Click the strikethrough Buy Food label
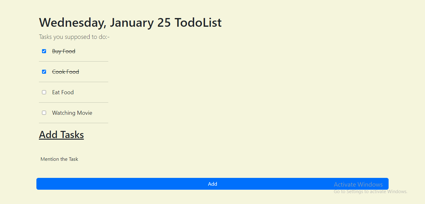 click(x=64, y=51)
